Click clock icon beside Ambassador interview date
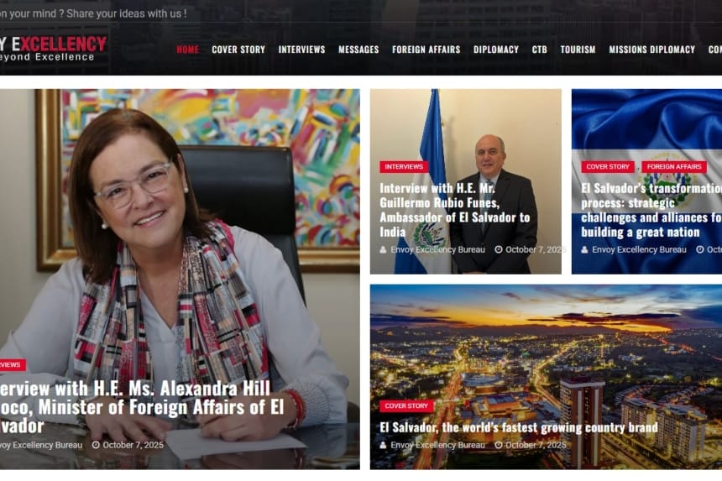 (x=498, y=249)
